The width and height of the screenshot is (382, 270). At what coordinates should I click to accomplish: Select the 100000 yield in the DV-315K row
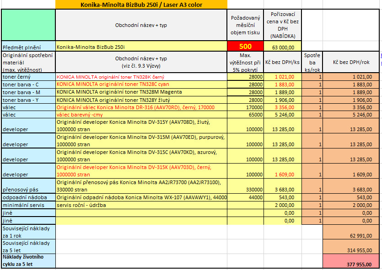tap(245, 171)
